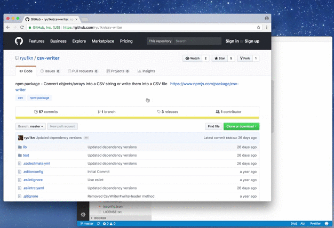The height and width of the screenshot is (228, 334).
Task: Star the csv-writer repository
Action: point(220,58)
